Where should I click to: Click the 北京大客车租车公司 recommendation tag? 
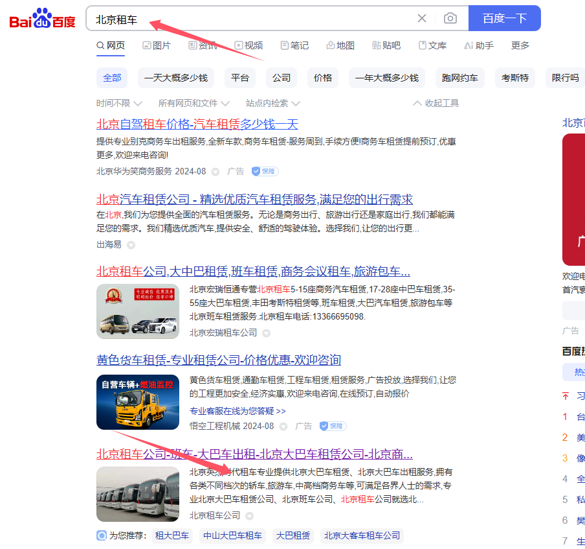coord(362,536)
